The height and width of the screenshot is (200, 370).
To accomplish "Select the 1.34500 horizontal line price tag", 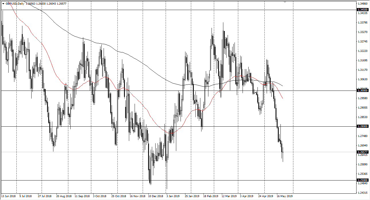I will [363, 10].
